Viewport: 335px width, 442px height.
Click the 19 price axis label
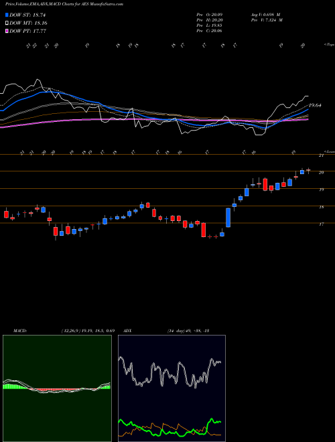(321, 190)
